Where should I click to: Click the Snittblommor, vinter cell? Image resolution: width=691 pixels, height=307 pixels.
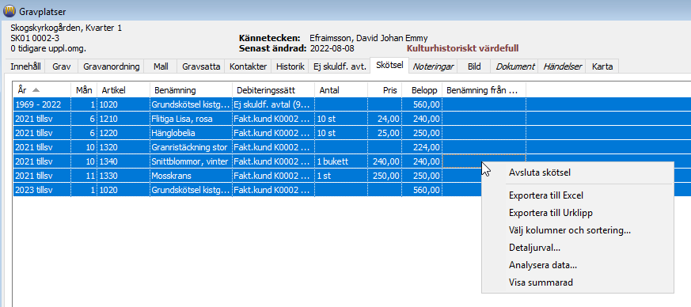[x=191, y=161]
